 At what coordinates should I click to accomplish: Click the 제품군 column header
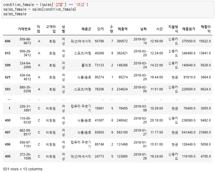pos(86,29)
